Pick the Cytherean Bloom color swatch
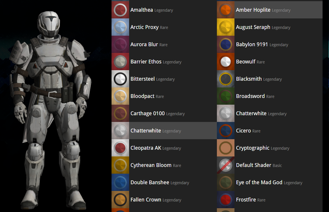This screenshot has height=212, width=329. pos(120,165)
